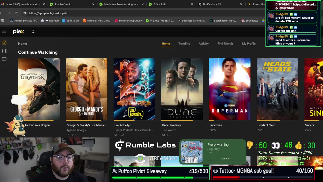Select the Plex Home tab

166,44
